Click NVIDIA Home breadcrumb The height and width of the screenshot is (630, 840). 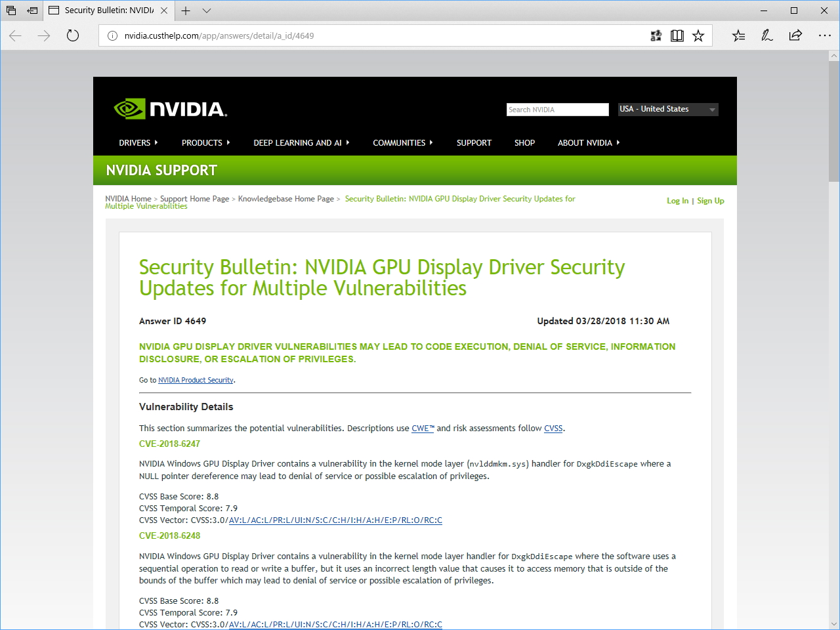(x=128, y=199)
